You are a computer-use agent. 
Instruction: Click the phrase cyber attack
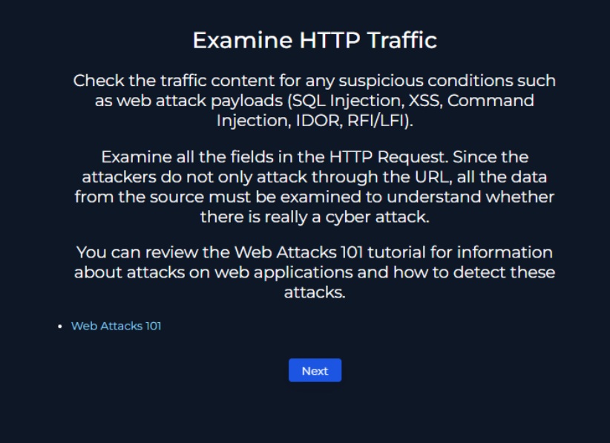click(x=377, y=217)
